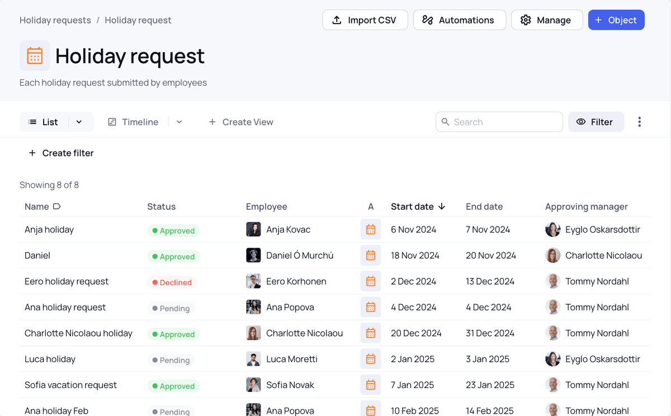
Task: Click Showing 8 of 8 count text
Action: point(49,185)
